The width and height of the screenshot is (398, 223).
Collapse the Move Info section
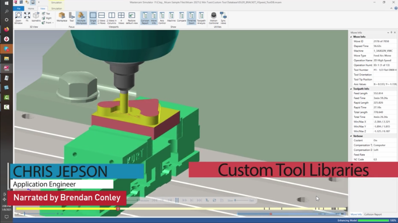(351, 37)
